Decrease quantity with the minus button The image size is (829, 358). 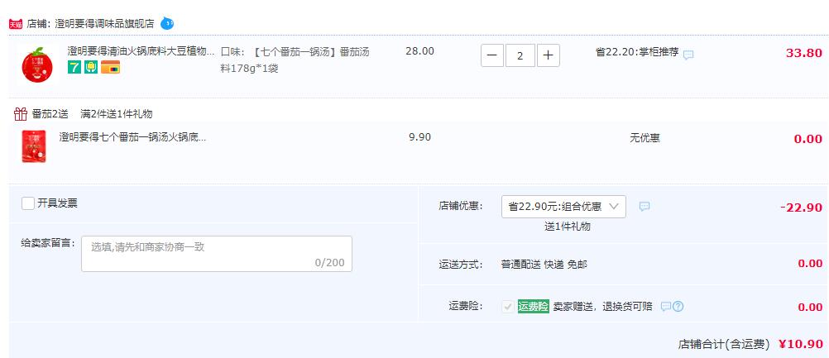pos(492,55)
